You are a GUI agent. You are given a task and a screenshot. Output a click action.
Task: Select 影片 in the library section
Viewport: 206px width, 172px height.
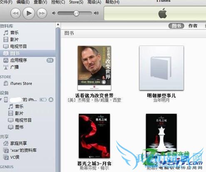pos(28,40)
